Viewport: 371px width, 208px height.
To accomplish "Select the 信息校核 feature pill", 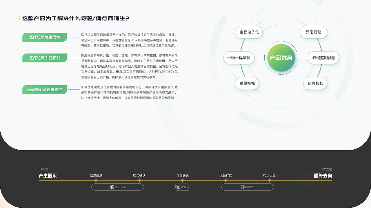I will click(x=315, y=83).
